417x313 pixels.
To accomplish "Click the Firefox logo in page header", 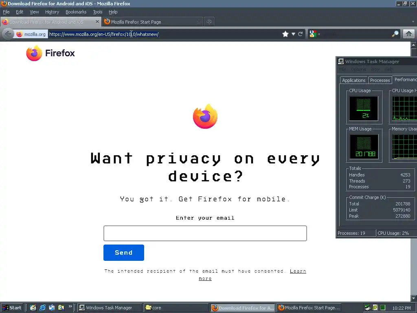I will point(50,53).
